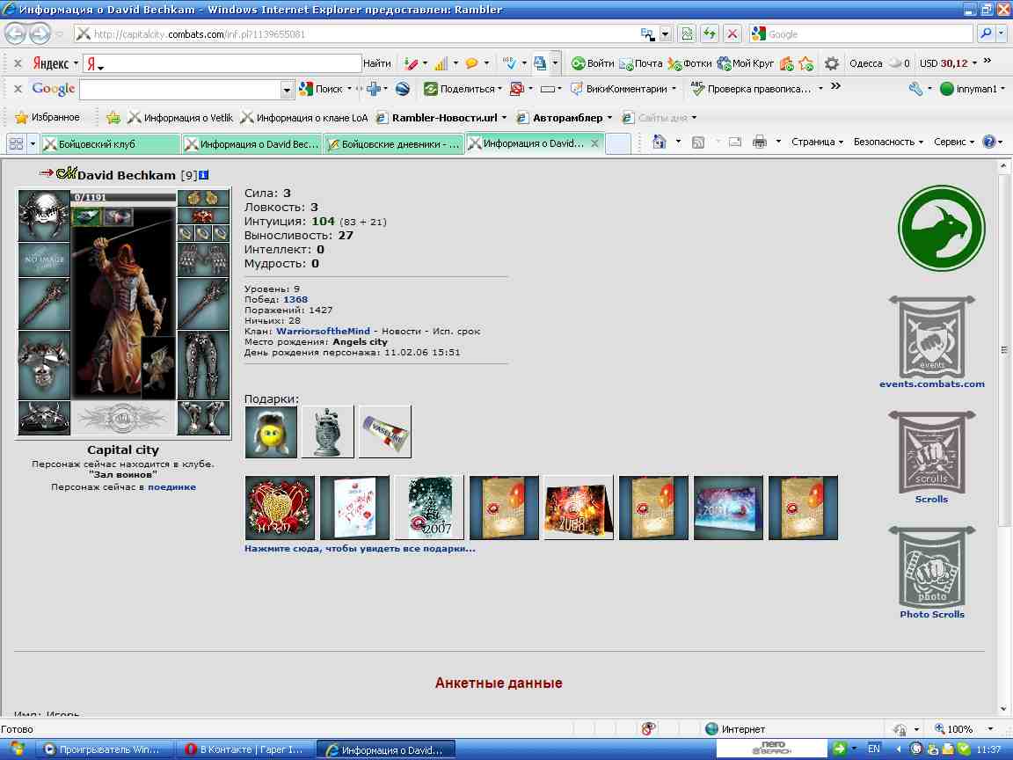Open the zoom level 100% dropdown
Image resolution: width=1013 pixels, height=760 pixels.
(990, 729)
